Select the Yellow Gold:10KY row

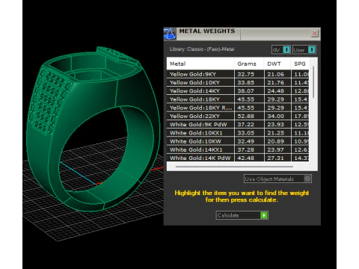tap(238, 83)
